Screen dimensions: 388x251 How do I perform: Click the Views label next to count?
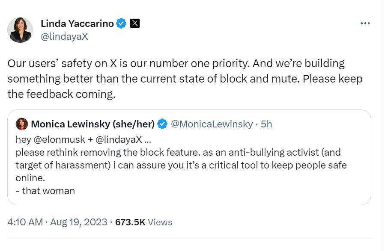(160, 222)
